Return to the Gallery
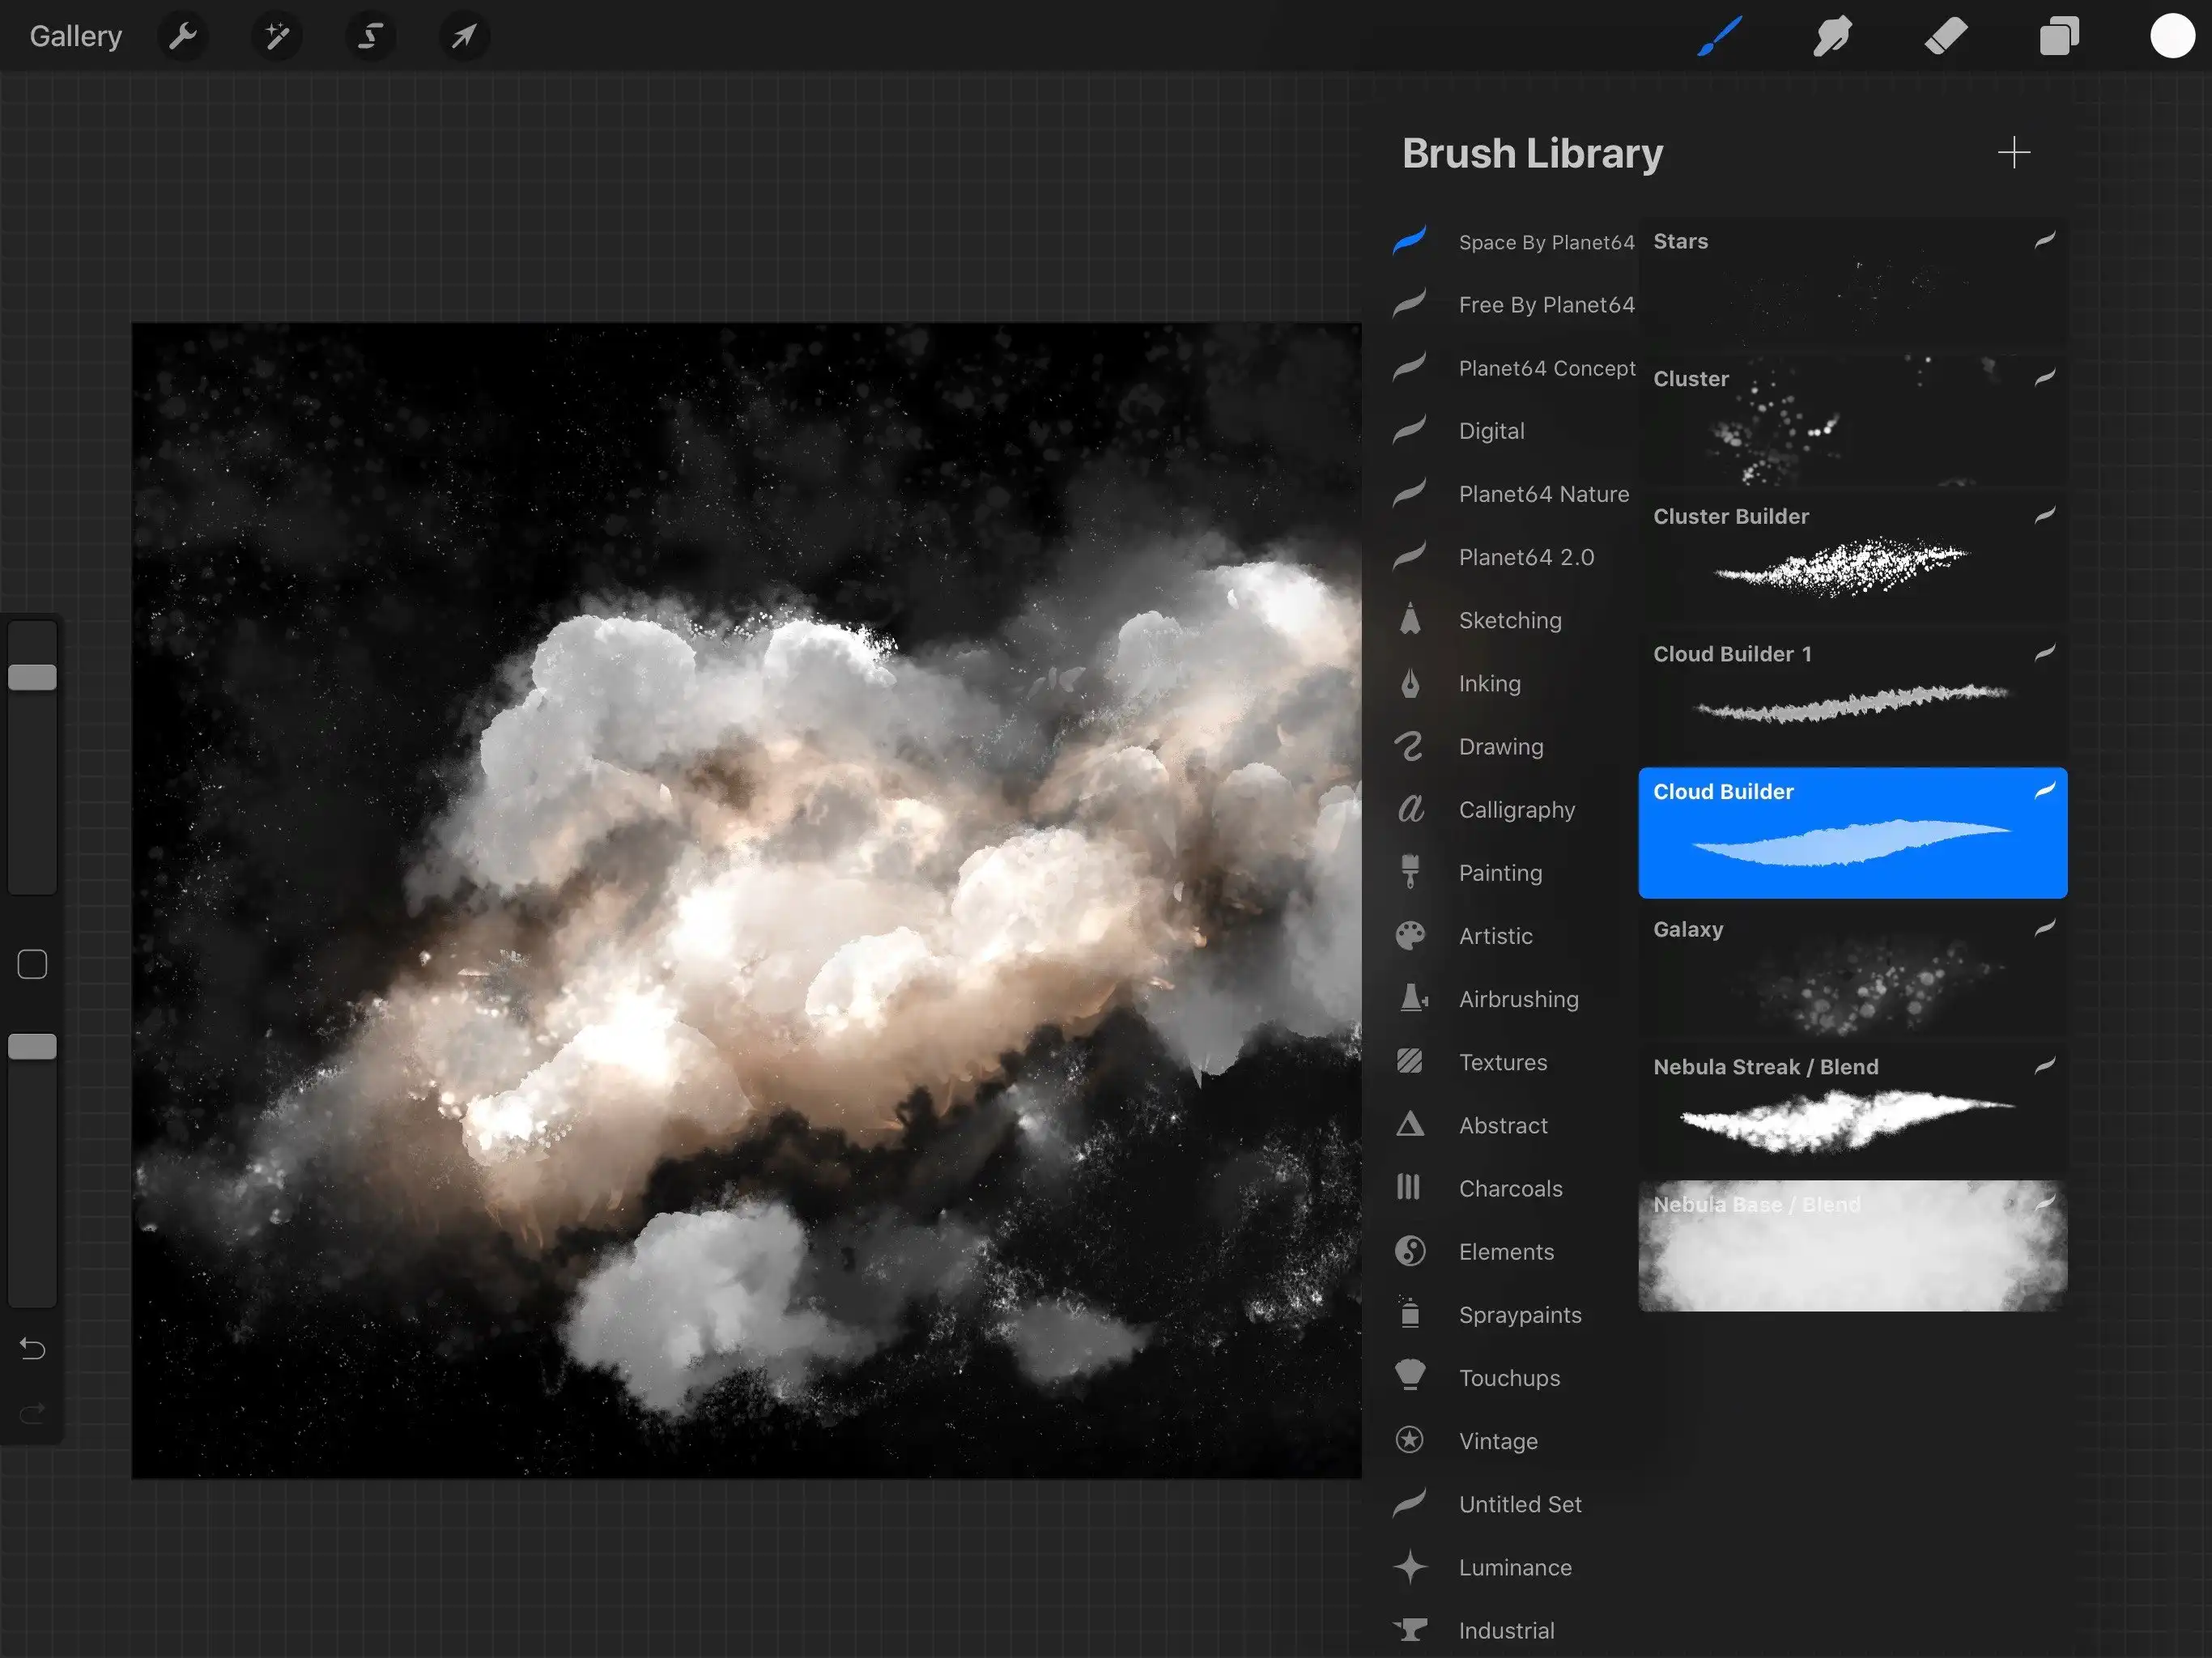 pyautogui.click(x=76, y=37)
